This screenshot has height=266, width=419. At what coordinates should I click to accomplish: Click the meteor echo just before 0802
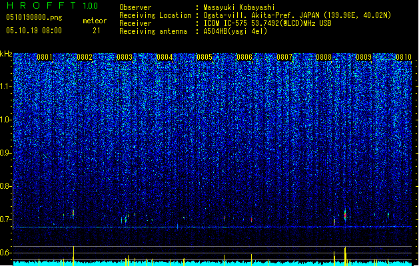pos(73,213)
